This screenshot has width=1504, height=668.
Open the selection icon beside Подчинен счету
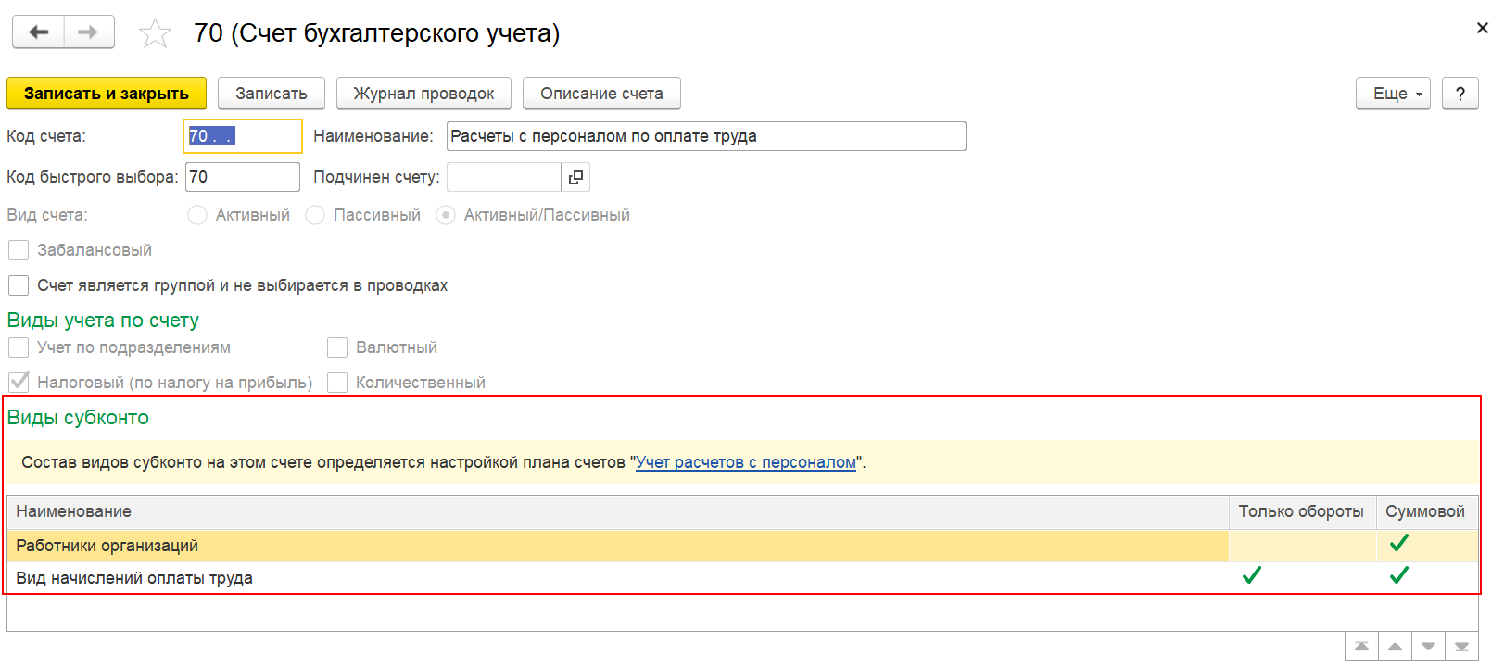coord(575,177)
